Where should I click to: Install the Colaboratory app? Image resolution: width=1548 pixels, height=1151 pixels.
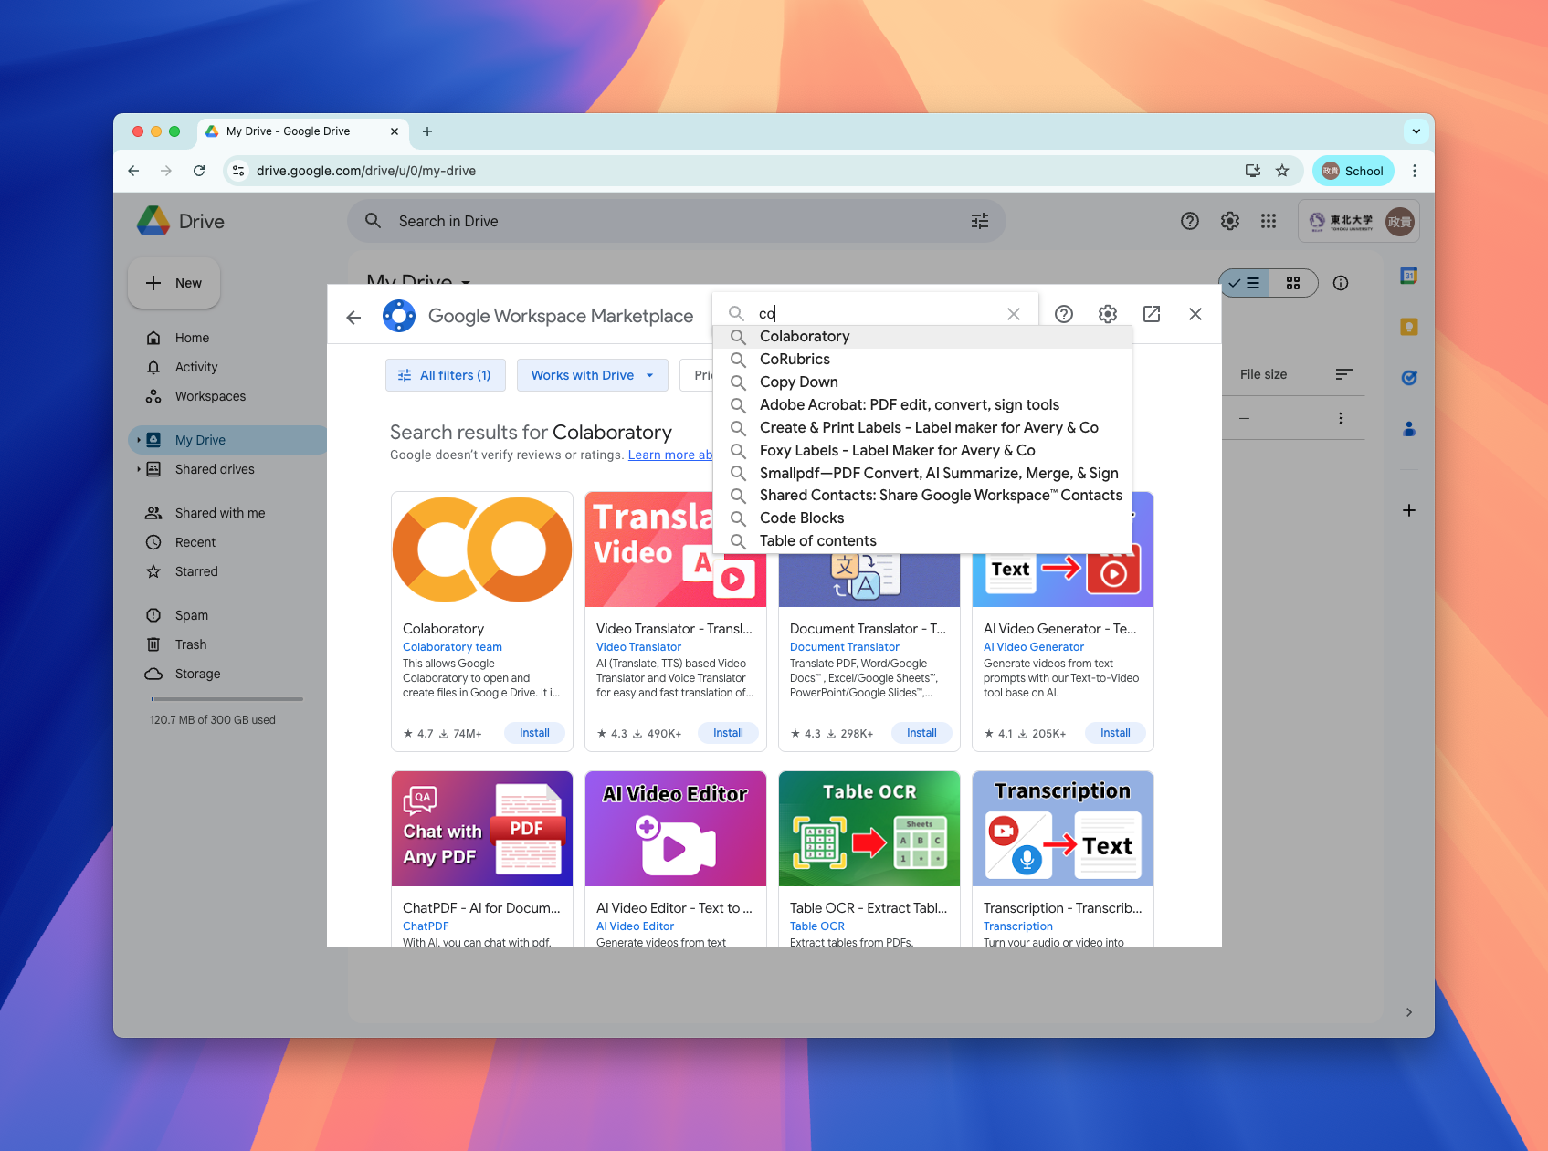pyautogui.click(x=534, y=733)
